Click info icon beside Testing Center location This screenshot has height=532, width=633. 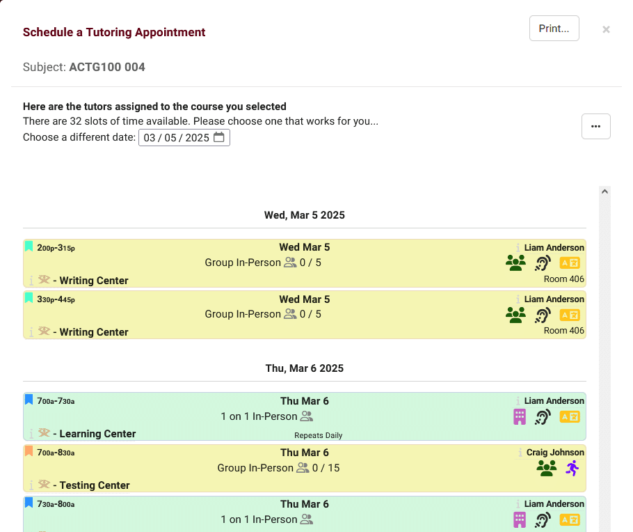pyautogui.click(x=31, y=485)
